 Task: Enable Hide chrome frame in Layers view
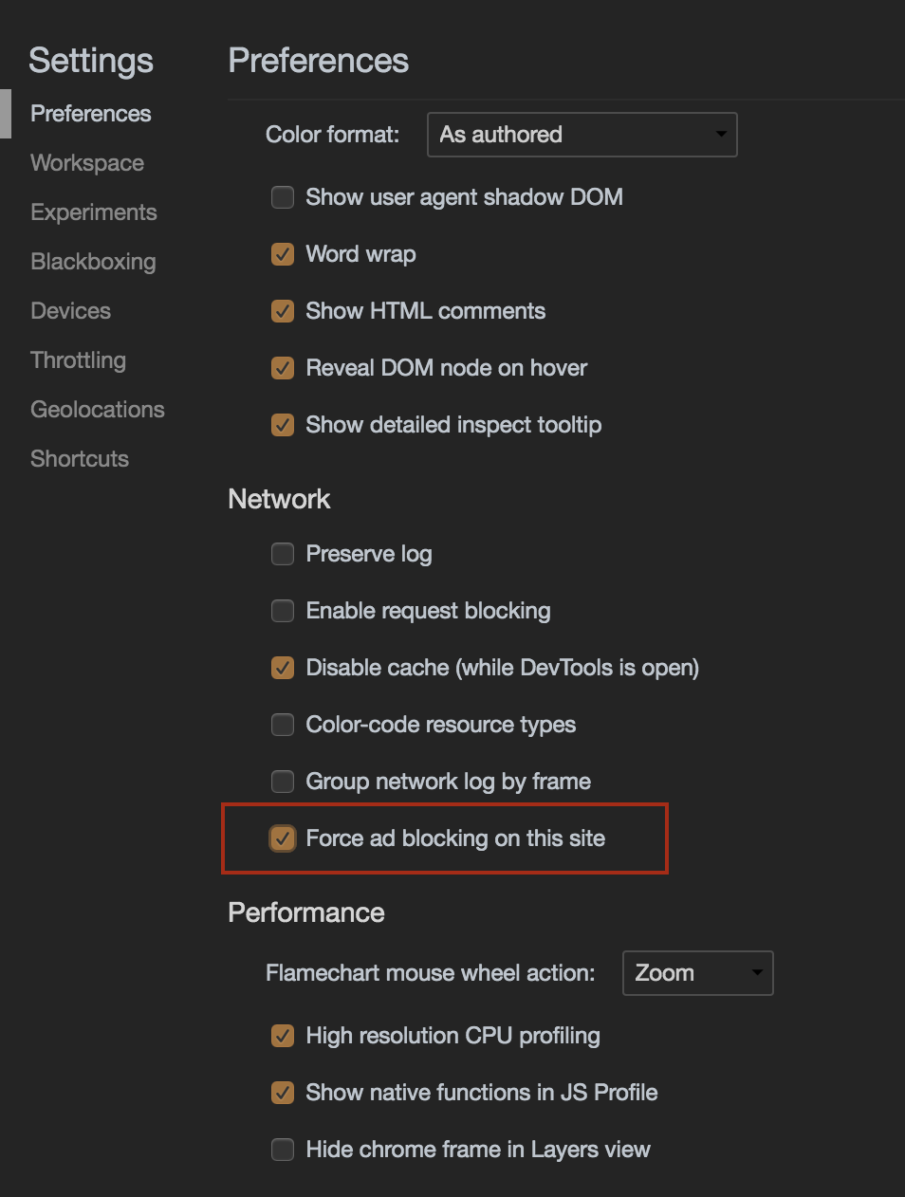[283, 1150]
